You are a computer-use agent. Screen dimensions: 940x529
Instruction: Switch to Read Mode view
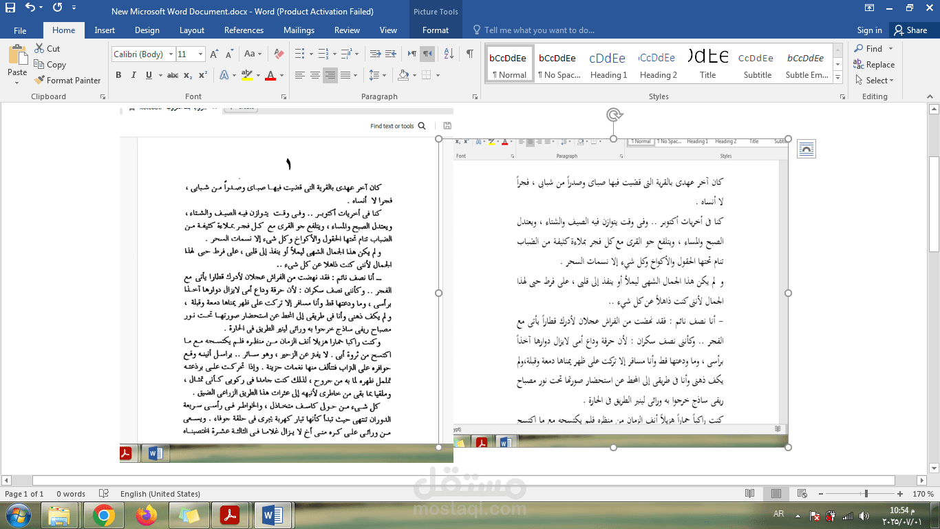[749, 494]
